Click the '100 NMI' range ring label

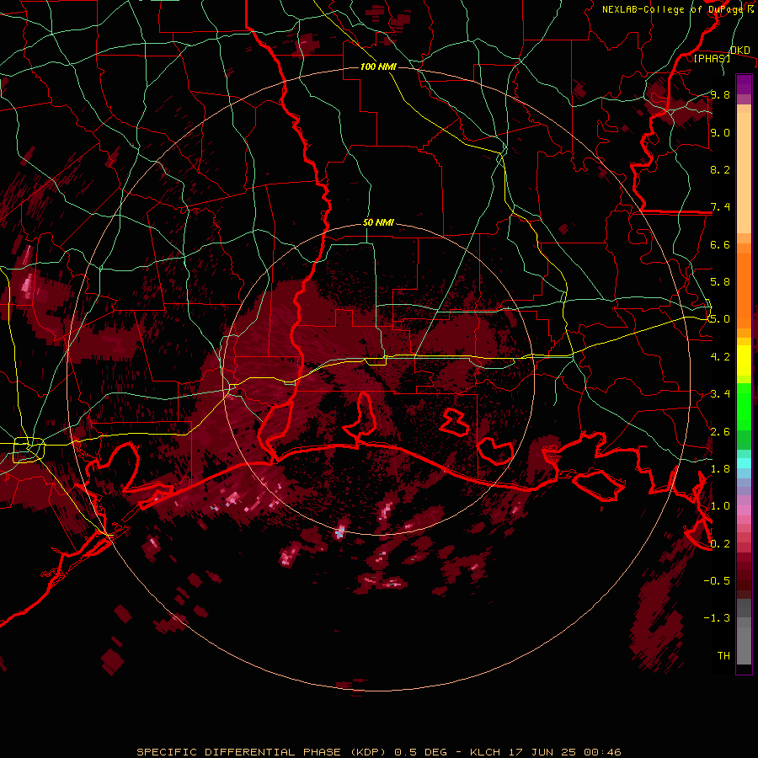click(378, 67)
